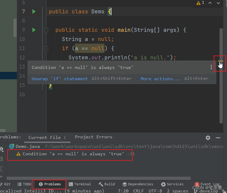Screen dimensions: 227x193
Task: Open the Build tool window
Action: pos(107,184)
